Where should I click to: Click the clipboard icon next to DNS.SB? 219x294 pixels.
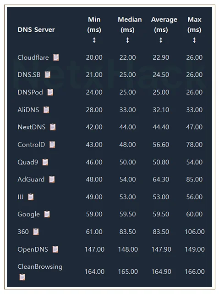pos(48,74)
